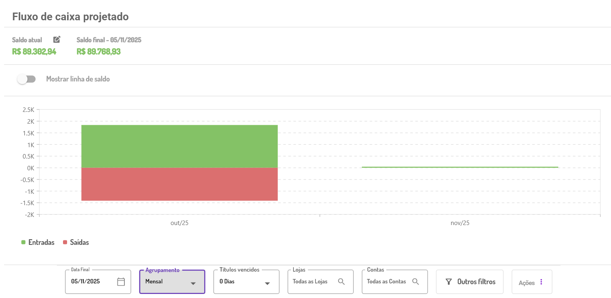
Task: Click the magnifier icon in Contas field
Action: coord(415,281)
